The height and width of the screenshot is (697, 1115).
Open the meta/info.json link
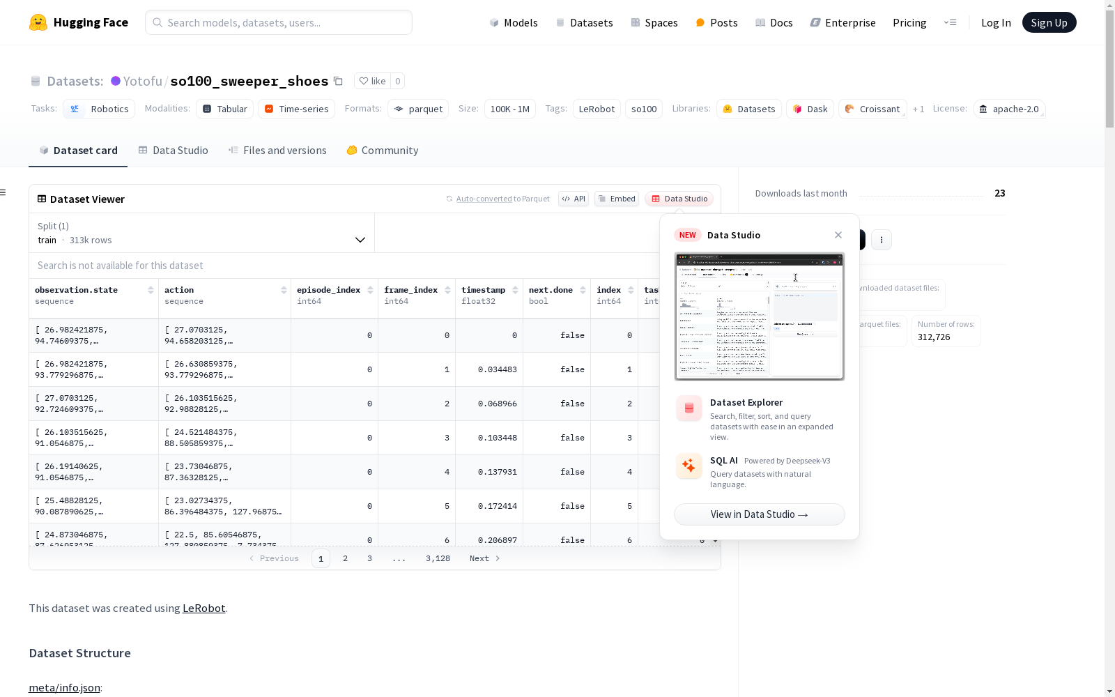click(x=64, y=688)
